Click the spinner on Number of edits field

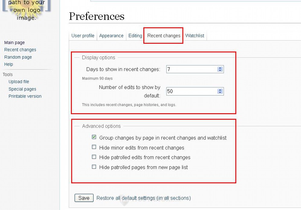220,91
